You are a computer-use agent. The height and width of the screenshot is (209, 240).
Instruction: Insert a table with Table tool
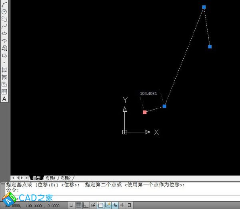pos(4,92)
